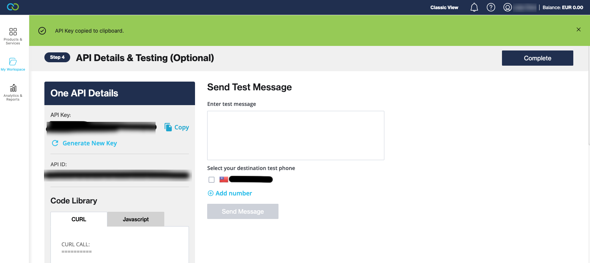The height and width of the screenshot is (263, 590).
Task: Check the destination test phone checkbox
Action: 212,180
